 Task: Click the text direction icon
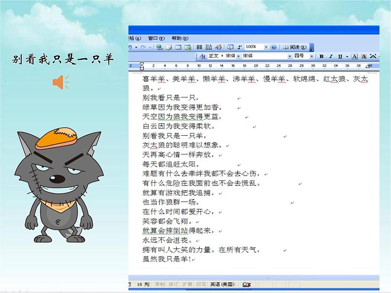208,47
